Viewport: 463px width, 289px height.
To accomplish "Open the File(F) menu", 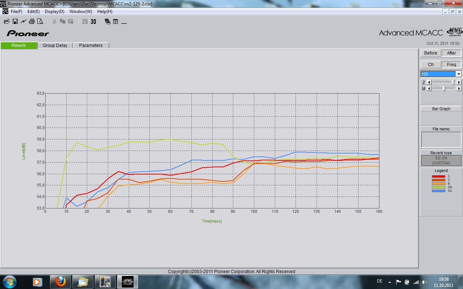I will (17, 12).
